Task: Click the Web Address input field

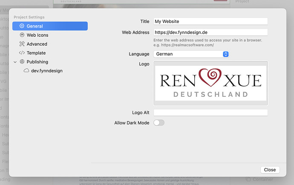Action: pyautogui.click(x=210, y=32)
